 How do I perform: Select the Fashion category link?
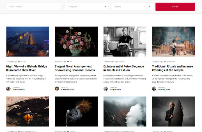[121, 62]
